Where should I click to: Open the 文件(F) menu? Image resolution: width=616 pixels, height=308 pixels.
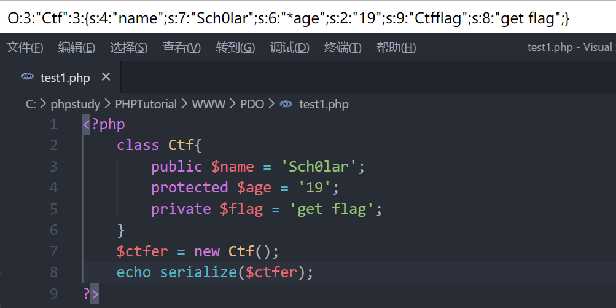click(25, 47)
